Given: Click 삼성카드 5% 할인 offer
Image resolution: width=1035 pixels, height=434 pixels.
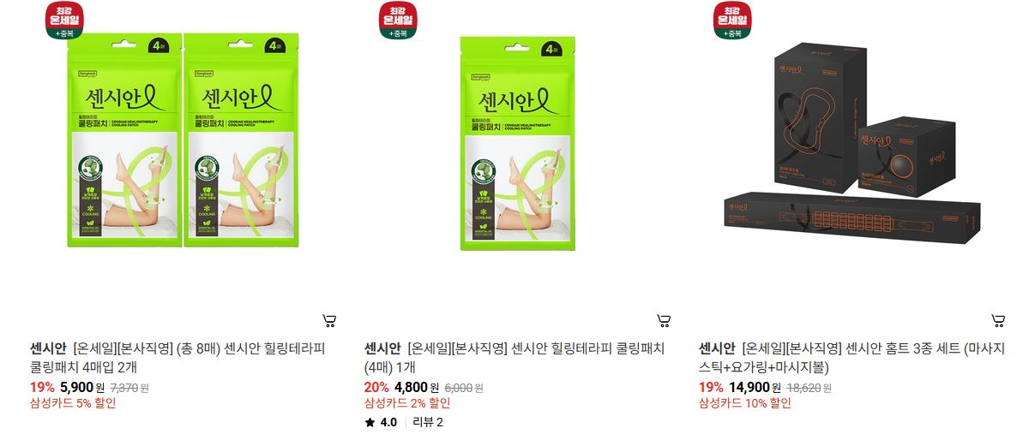Looking at the screenshot, I should [72, 403].
